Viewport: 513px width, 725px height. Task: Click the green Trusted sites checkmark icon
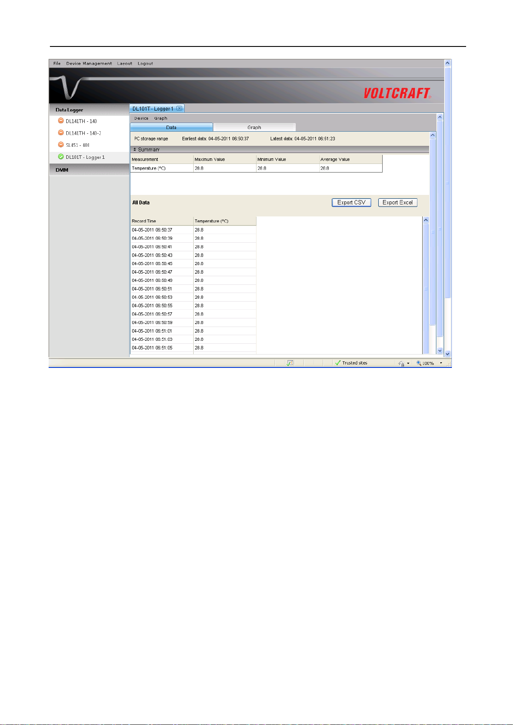(338, 363)
